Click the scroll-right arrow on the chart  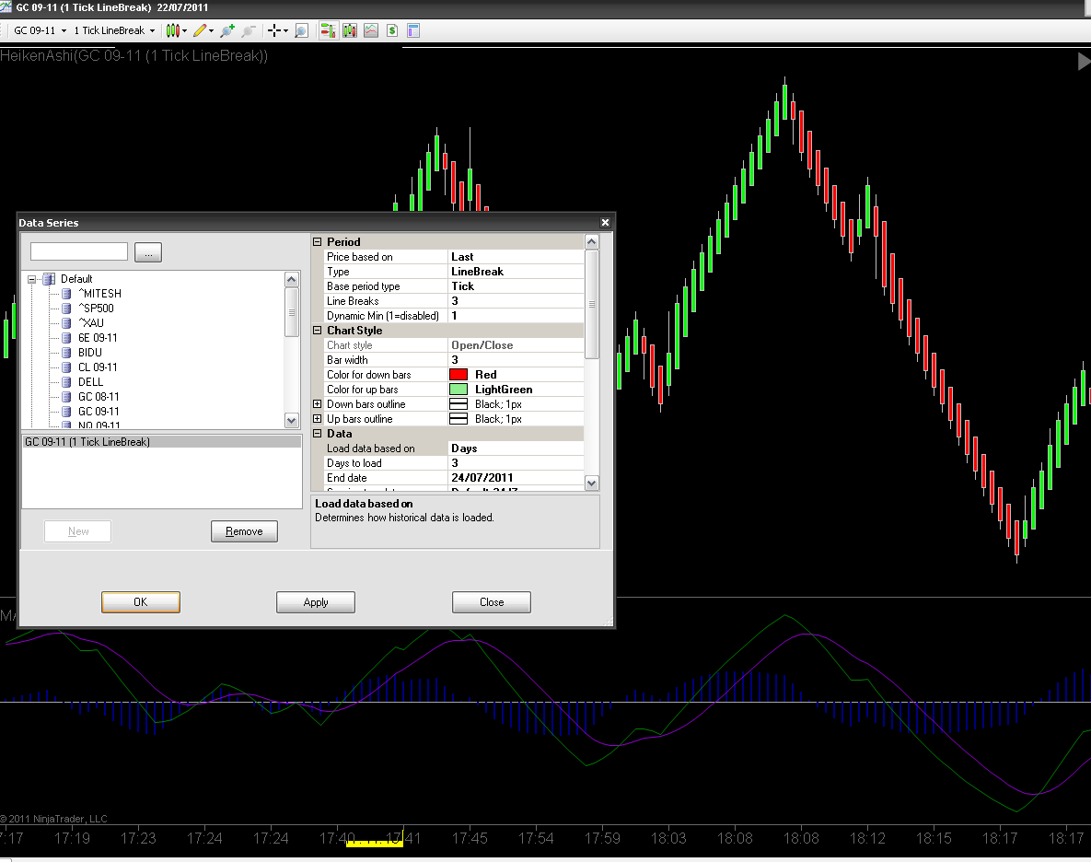[1084, 62]
